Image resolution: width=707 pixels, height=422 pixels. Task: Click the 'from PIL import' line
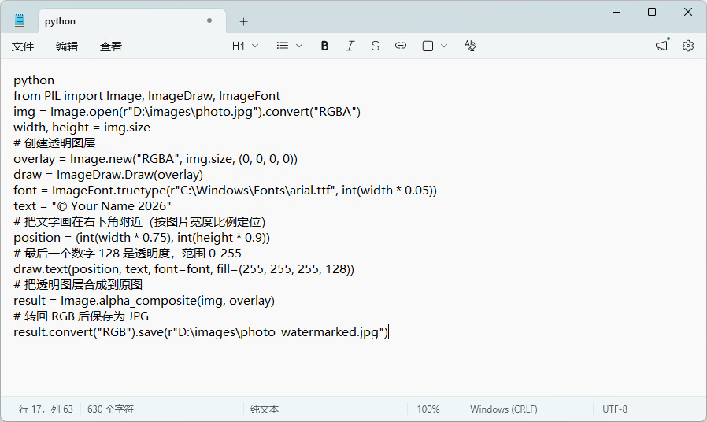pyautogui.click(x=146, y=96)
